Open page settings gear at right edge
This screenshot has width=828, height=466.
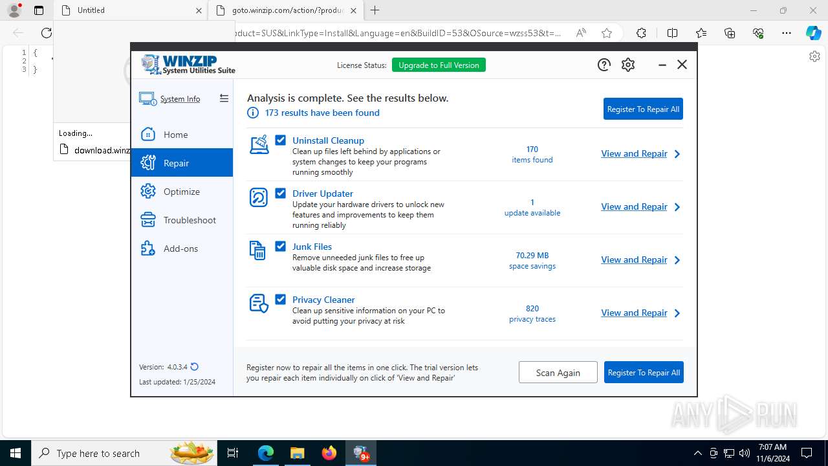(x=814, y=56)
